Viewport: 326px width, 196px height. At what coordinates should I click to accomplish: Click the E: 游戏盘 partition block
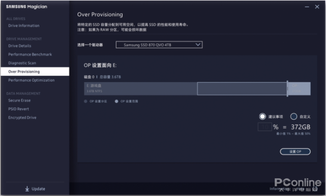(x=140, y=89)
